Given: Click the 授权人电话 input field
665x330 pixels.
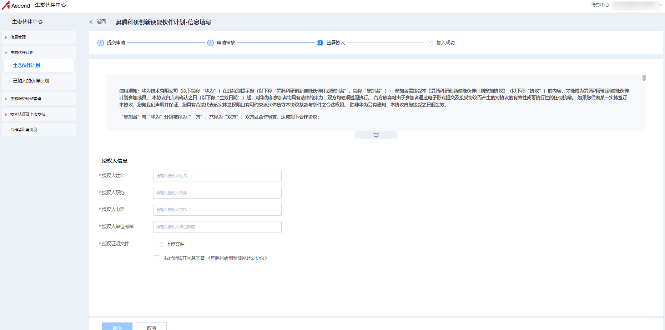Looking at the screenshot, I should coord(217,210).
